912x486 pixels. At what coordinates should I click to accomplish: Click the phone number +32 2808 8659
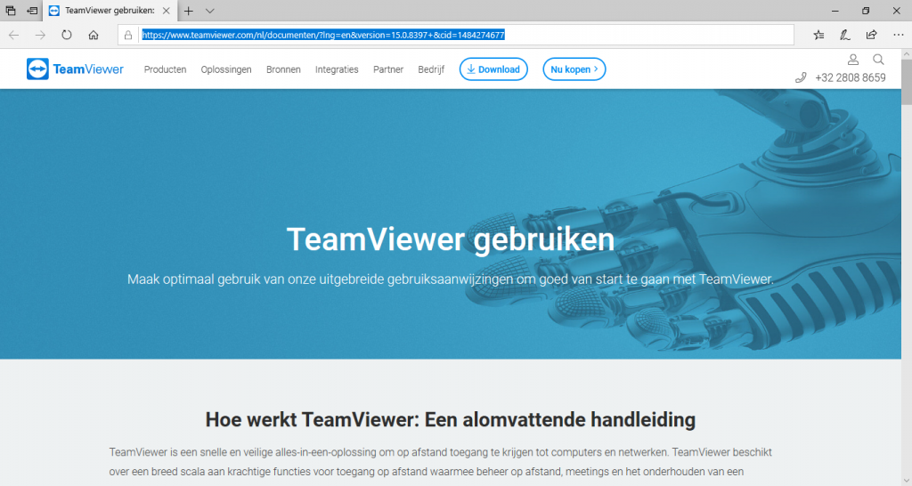click(x=850, y=77)
